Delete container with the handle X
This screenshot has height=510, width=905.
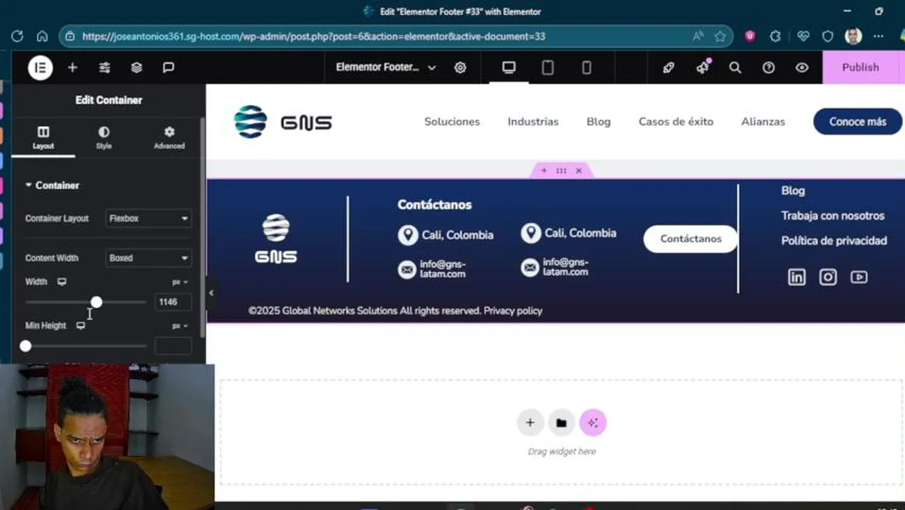pos(579,171)
